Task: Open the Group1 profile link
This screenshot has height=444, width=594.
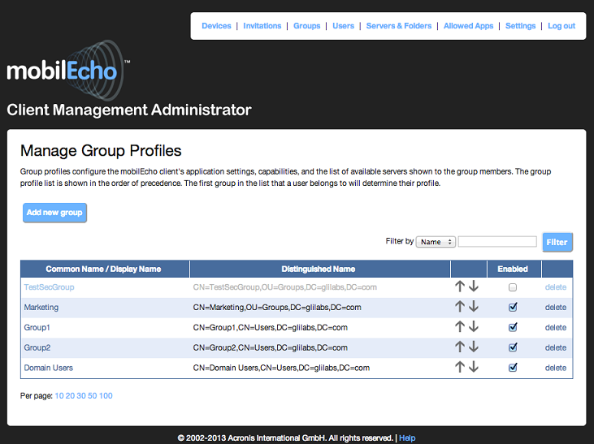Action: point(37,327)
